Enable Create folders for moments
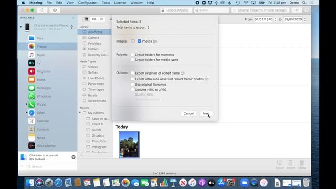The width and height of the screenshot is (336, 189). click(132, 55)
